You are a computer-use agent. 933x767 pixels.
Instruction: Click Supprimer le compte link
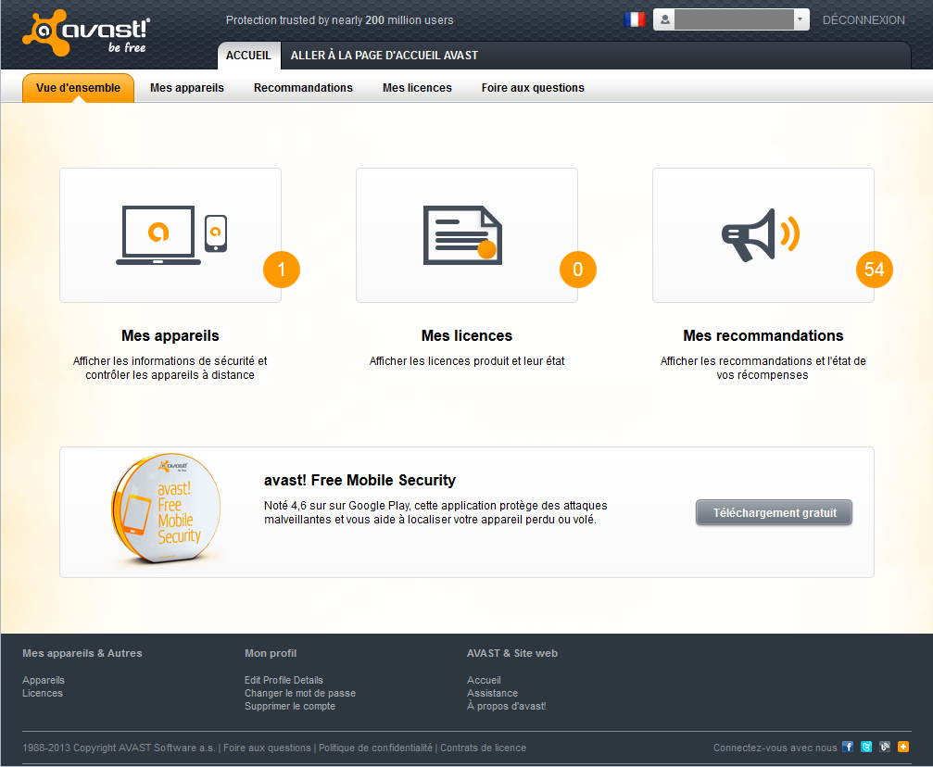290,706
